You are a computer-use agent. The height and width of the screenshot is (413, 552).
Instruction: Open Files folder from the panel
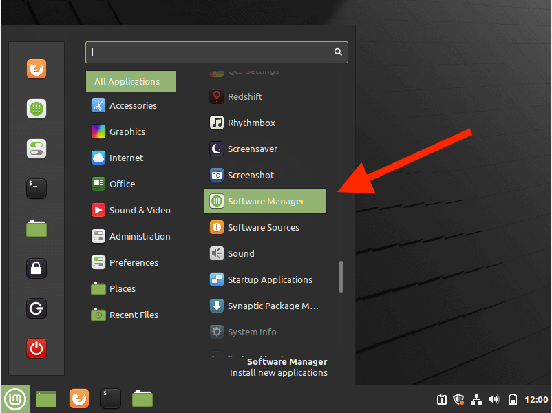pyautogui.click(x=142, y=399)
